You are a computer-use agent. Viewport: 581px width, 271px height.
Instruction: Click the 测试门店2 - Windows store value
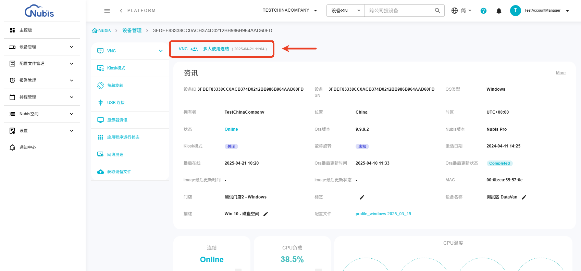point(246,197)
